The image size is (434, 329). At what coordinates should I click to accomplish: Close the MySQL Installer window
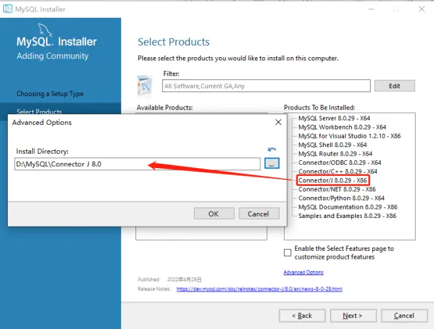tap(422, 9)
